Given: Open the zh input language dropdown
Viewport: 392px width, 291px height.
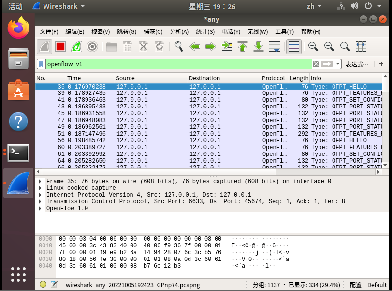Looking at the screenshot, I should click(x=314, y=6).
